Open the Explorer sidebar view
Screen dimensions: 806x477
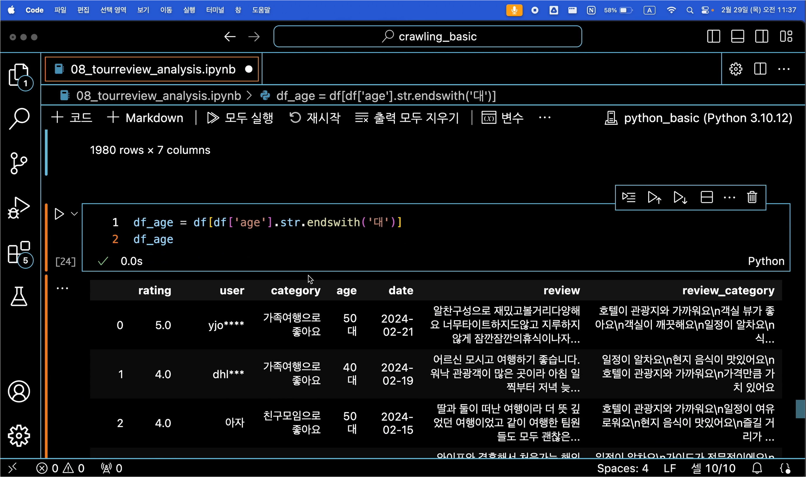(19, 75)
